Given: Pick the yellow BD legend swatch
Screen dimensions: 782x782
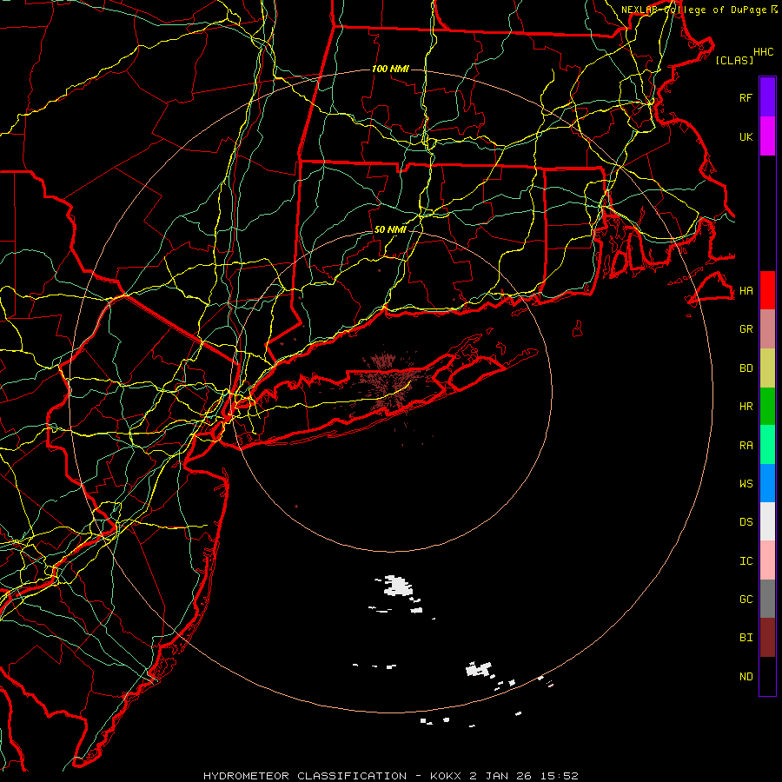Looking at the screenshot, I should point(767,368).
